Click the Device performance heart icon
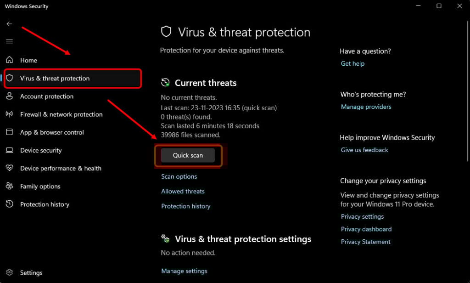 pyautogui.click(x=9, y=168)
